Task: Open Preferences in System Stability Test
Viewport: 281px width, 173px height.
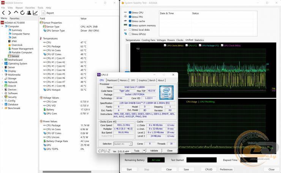Action: pyautogui.click(x=226, y=170)
